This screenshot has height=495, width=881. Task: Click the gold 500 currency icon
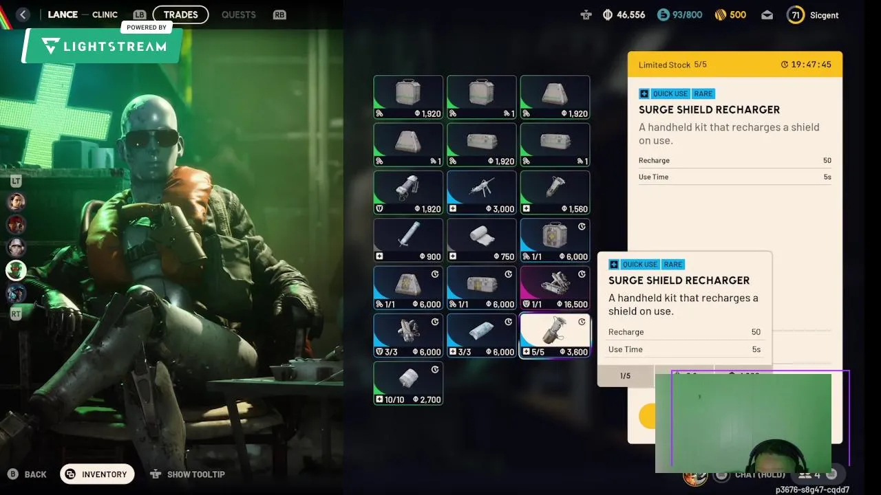pyautogui.click(x=720, y=14)
